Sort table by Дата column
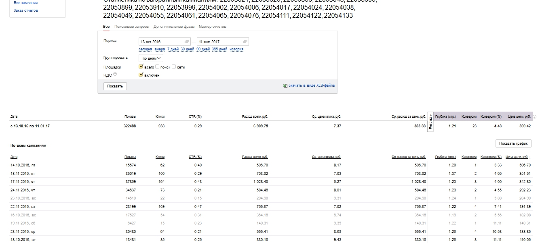 point(14,157)
